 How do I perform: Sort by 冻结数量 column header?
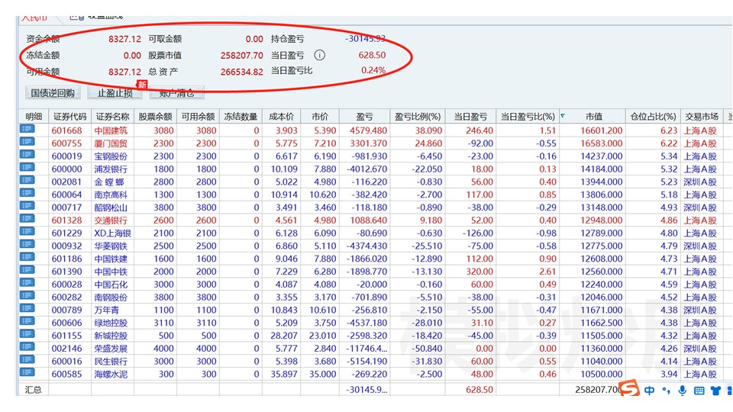[x=241, y=116]
